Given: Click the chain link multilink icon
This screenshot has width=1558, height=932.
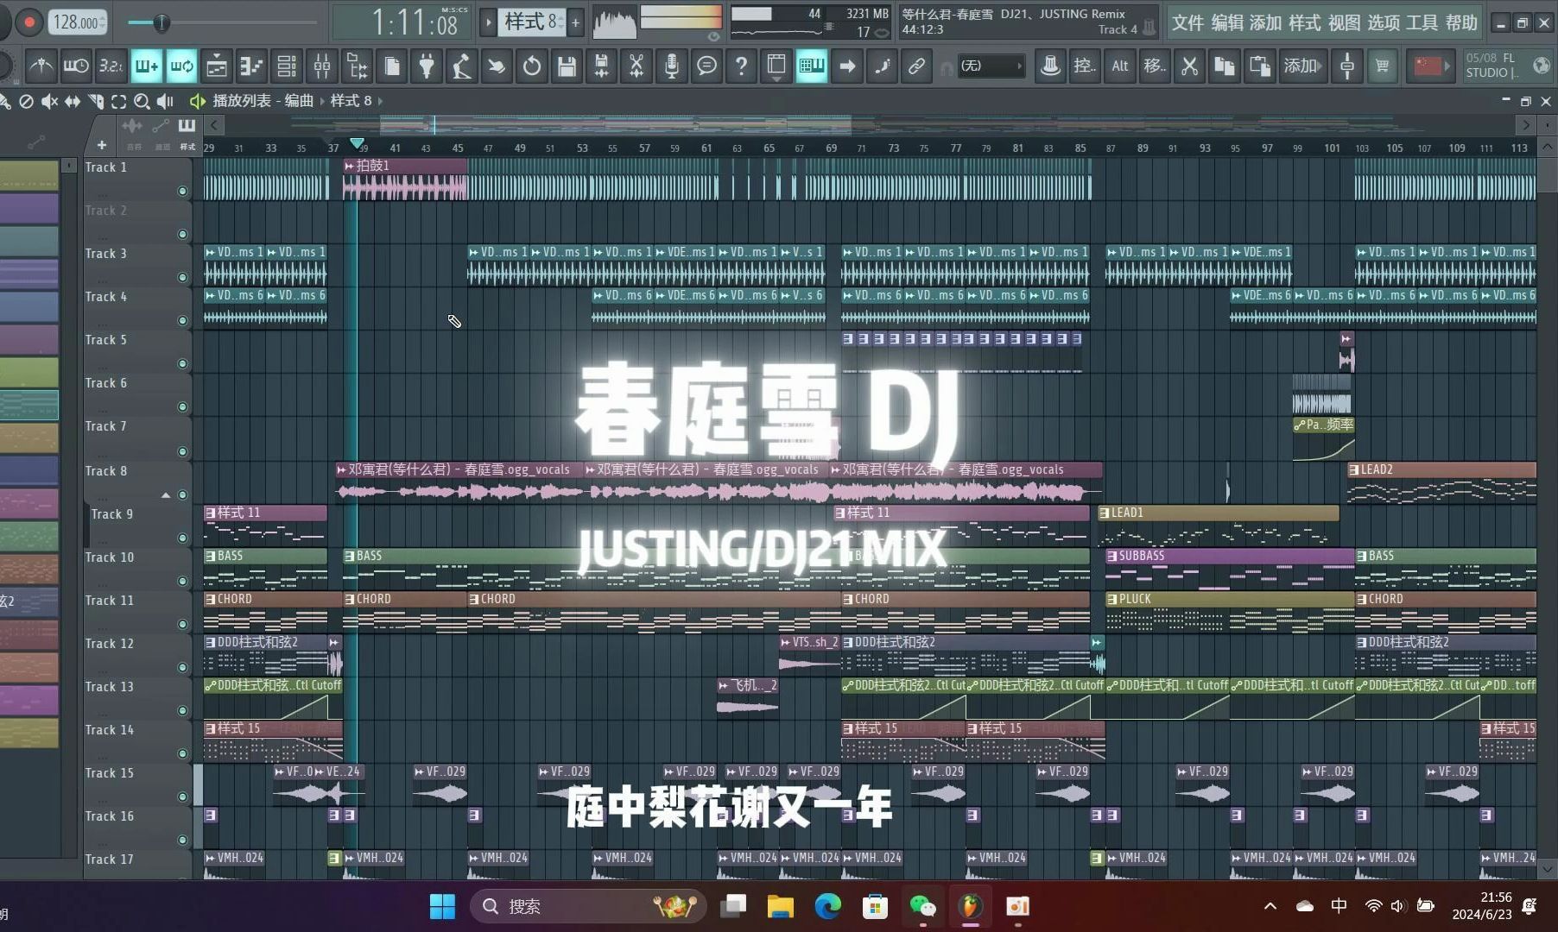Looking at the screenshot, I should click(917, 66).
